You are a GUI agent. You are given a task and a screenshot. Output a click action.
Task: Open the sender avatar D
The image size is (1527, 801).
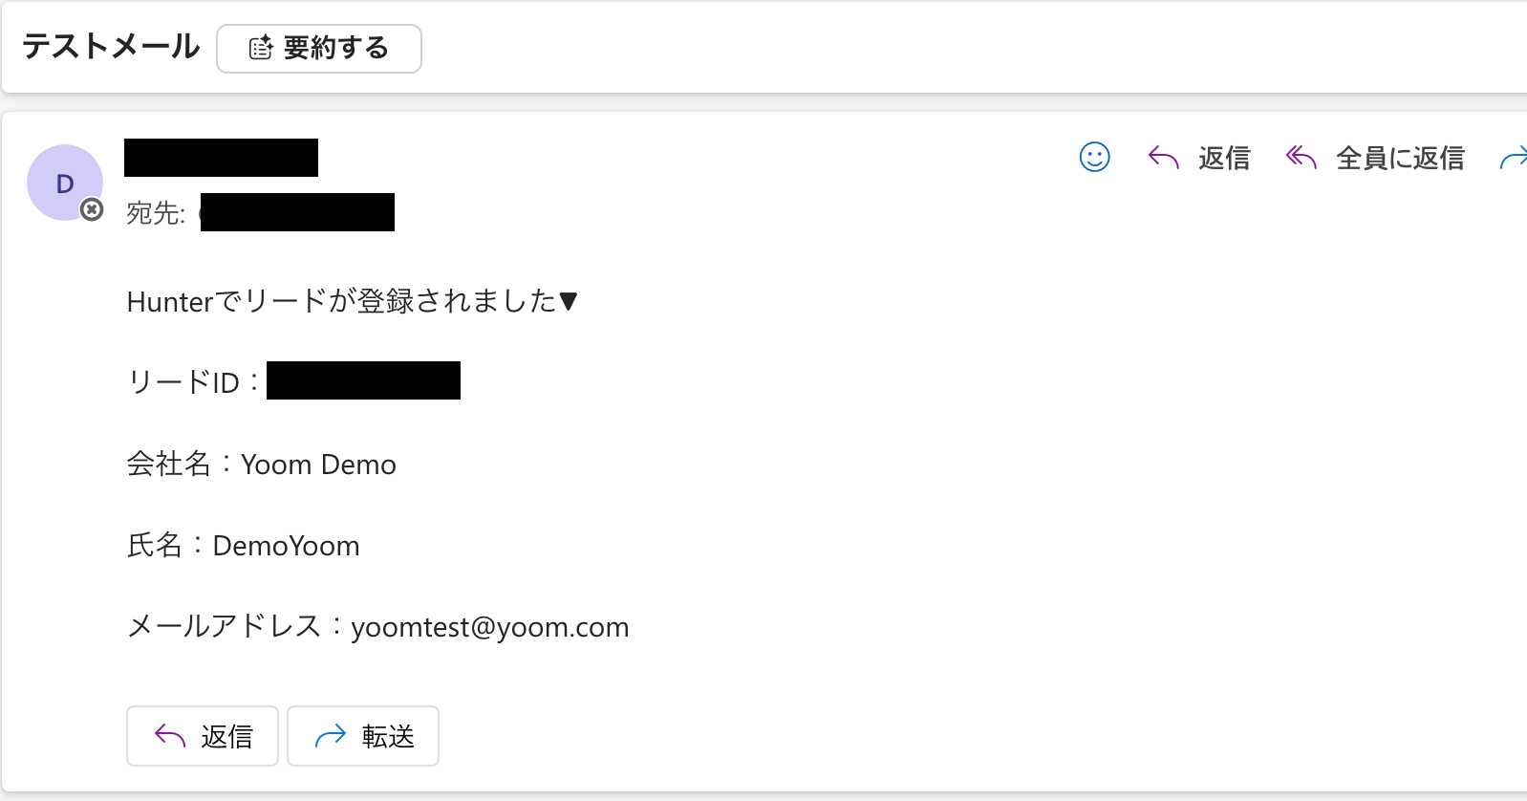[64, 183]
